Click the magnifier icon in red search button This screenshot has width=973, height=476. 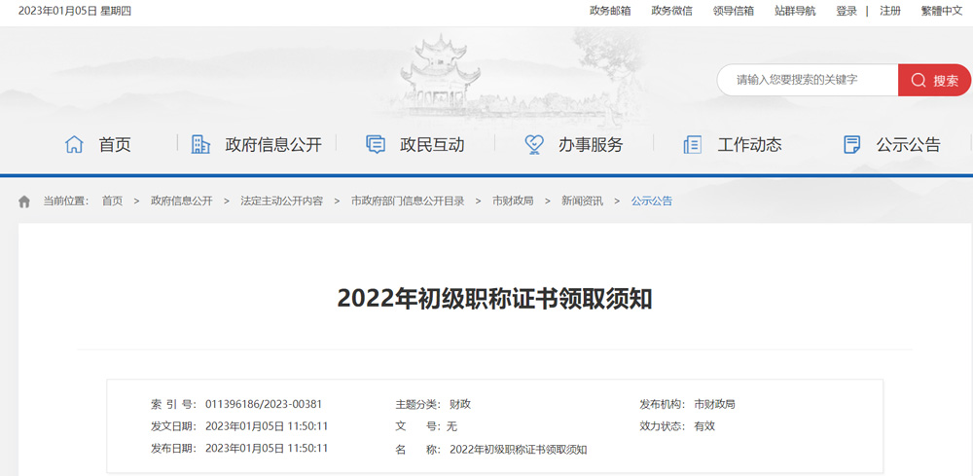tap(919, 80)
